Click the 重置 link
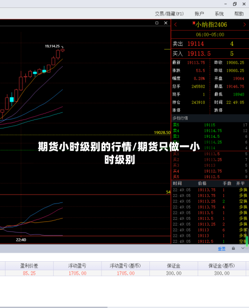Image resolution: width=249 pixels, height=308 pixels. [222, 249]
